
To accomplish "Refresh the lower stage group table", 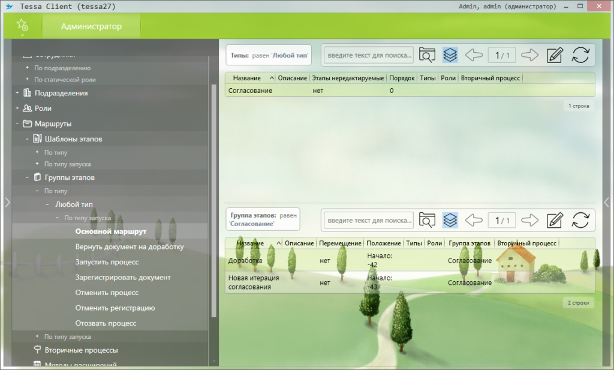I will point(580,220).
